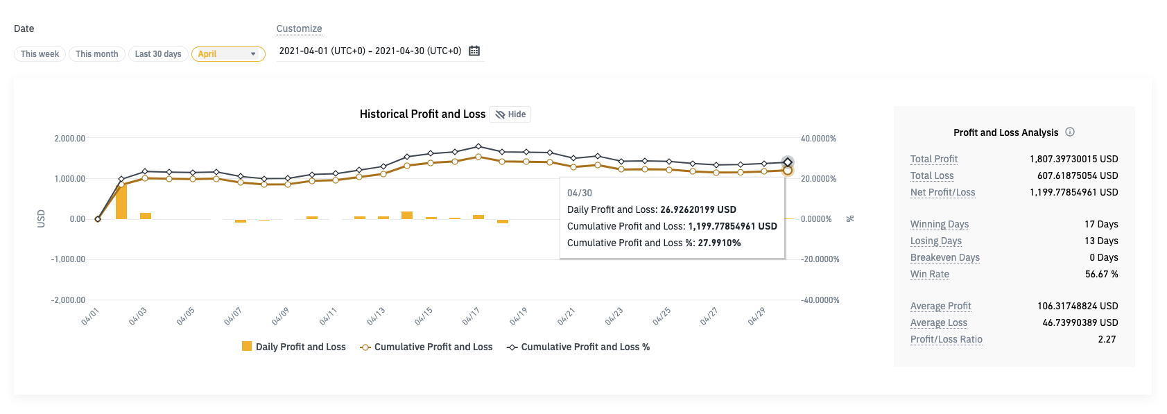Viewport: 1167px width, 414px height.
Task: Expand the April month dropdown arrow
Action: 253,54
